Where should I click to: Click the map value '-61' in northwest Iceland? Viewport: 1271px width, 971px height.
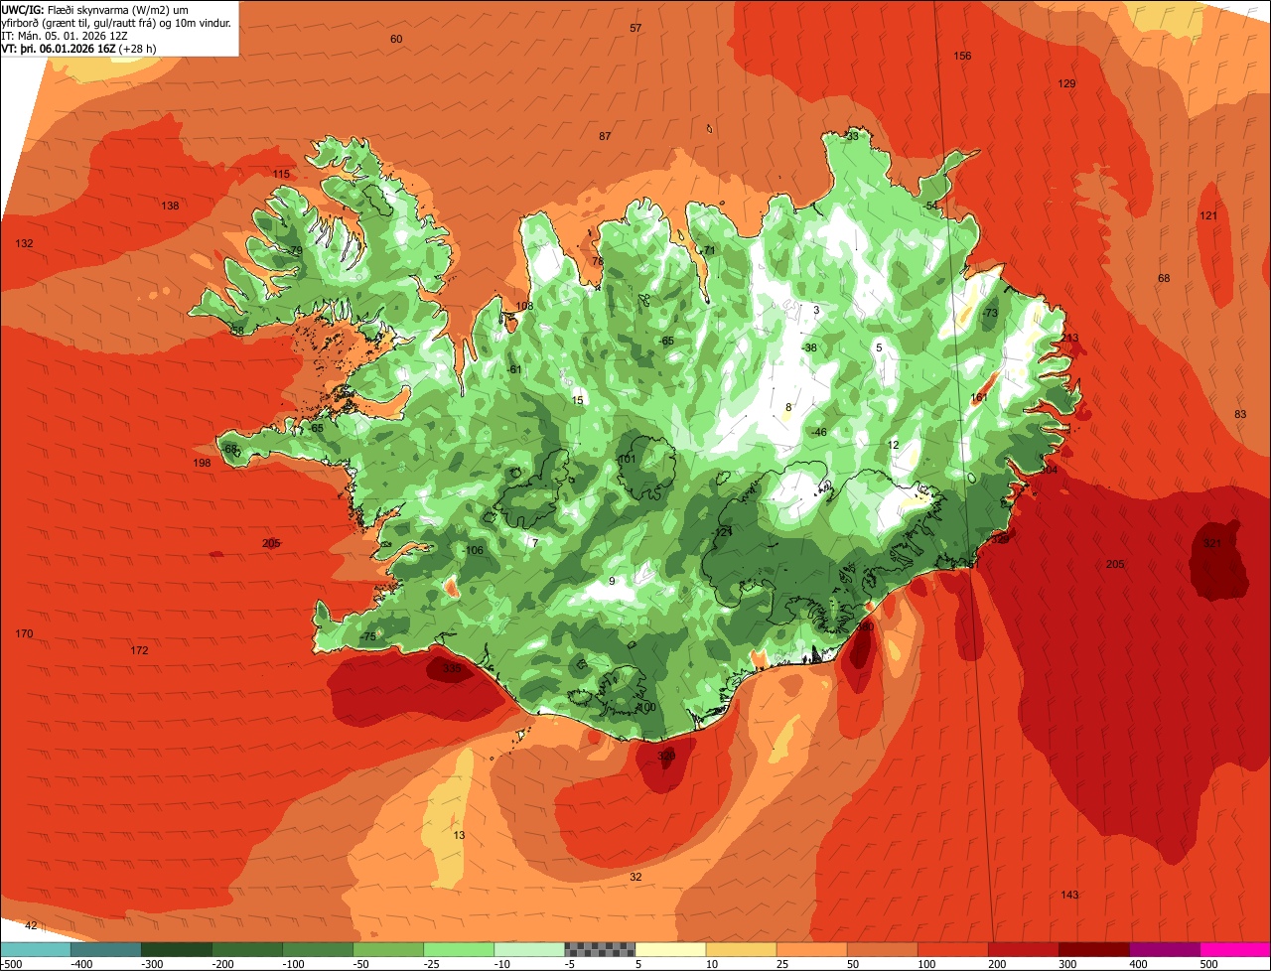point(514,370)
